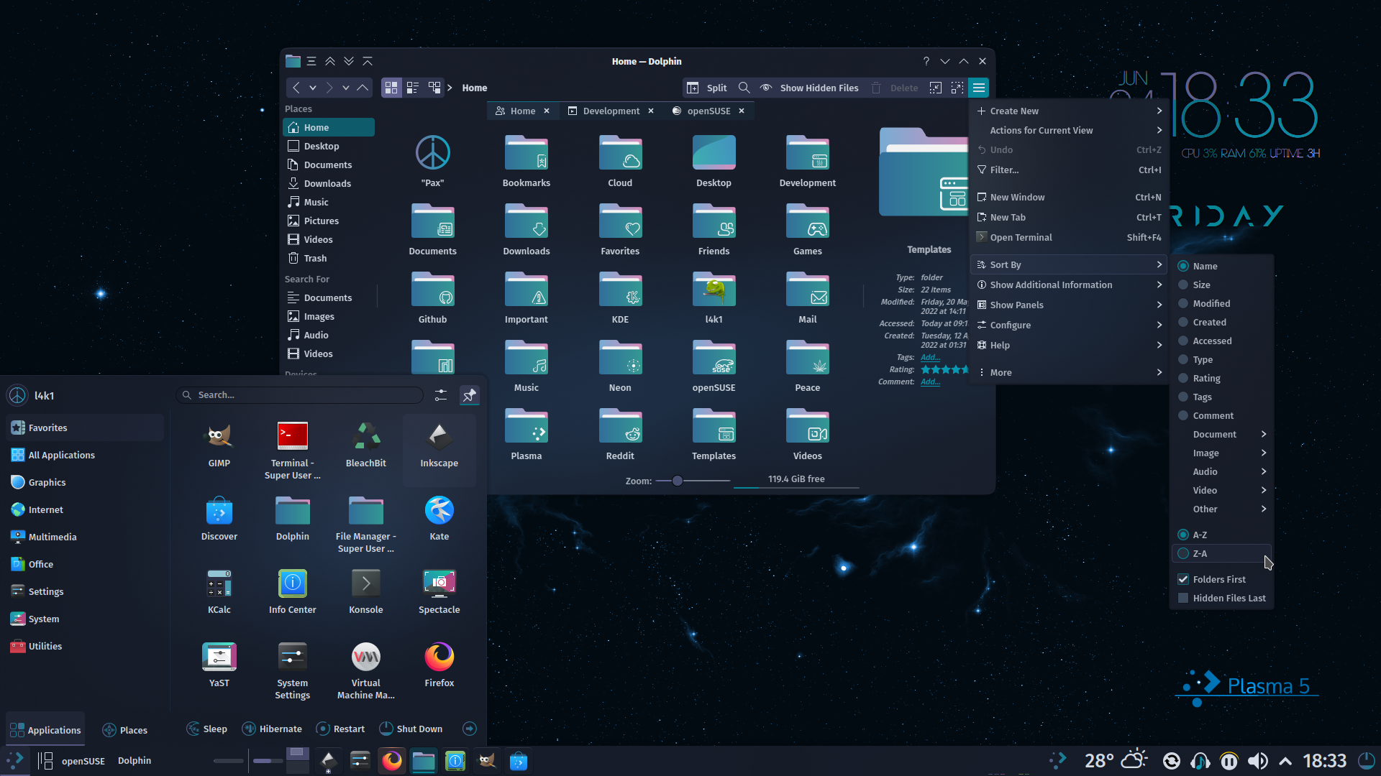The height and width of the screenshot is (776, 1381).
Task: Click Add... link next to Tags
Action: (930, 357)
